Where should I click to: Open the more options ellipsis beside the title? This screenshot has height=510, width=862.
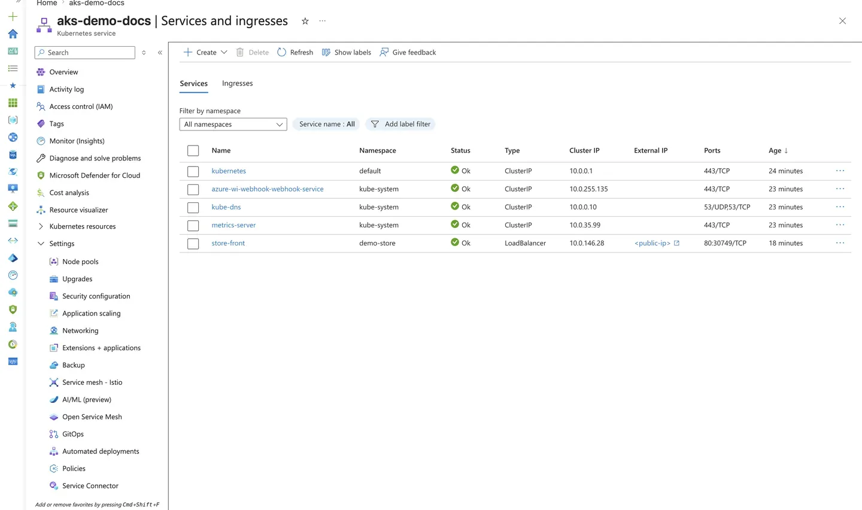click(x=323, y=21)
